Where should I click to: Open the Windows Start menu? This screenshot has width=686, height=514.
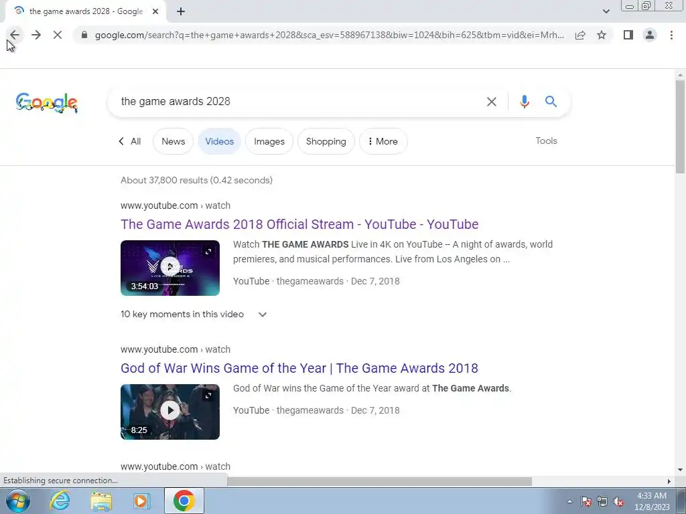click(x=18, y=501)
